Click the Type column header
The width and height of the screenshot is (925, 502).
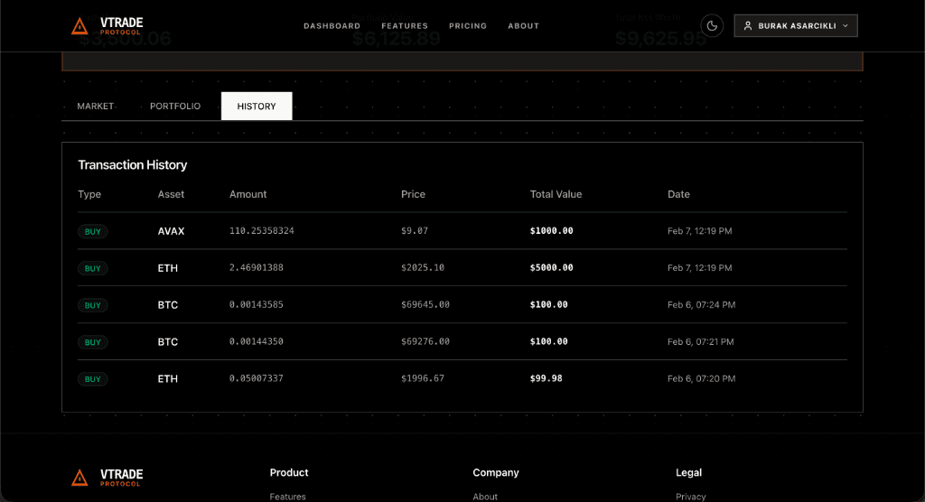[89, 194]
